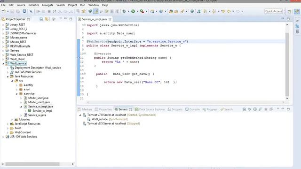
Task: Select the Maven_REST project
Action: 18,42
